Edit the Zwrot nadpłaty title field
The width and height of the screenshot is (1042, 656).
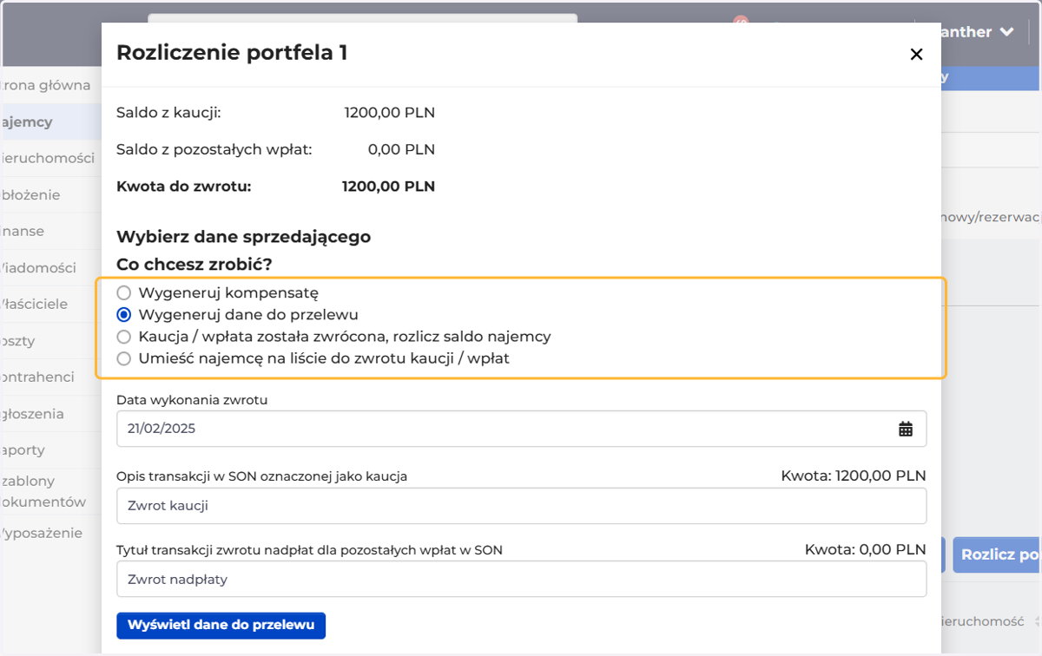click(x=521, y=579)
